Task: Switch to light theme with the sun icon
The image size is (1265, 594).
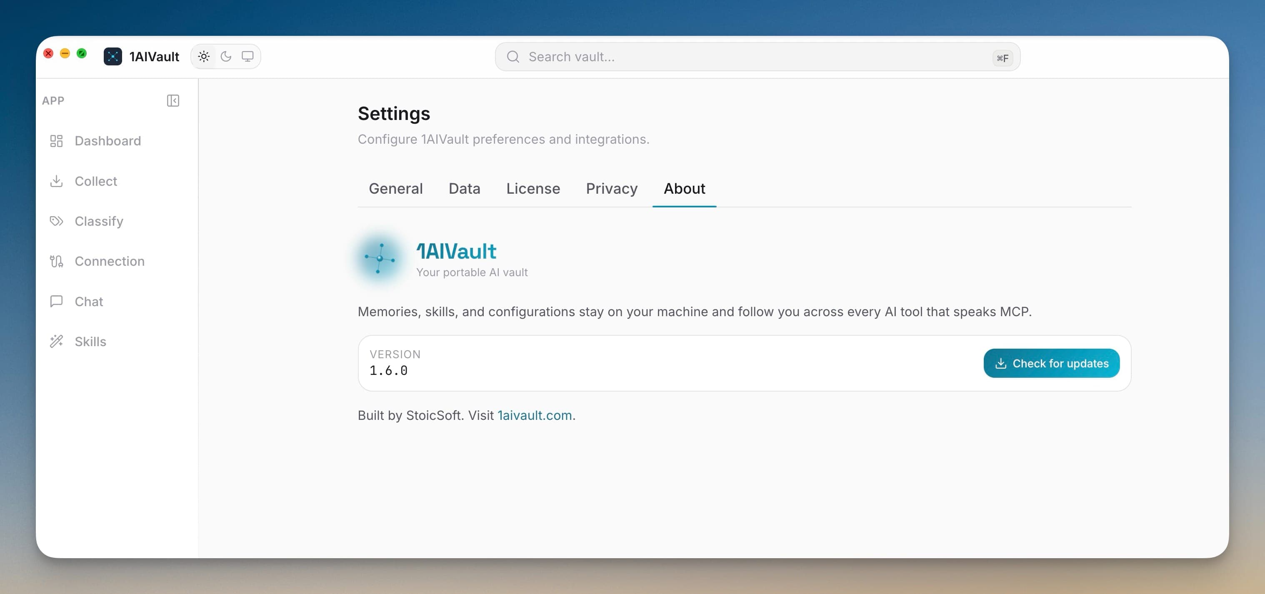Action: 204,57
